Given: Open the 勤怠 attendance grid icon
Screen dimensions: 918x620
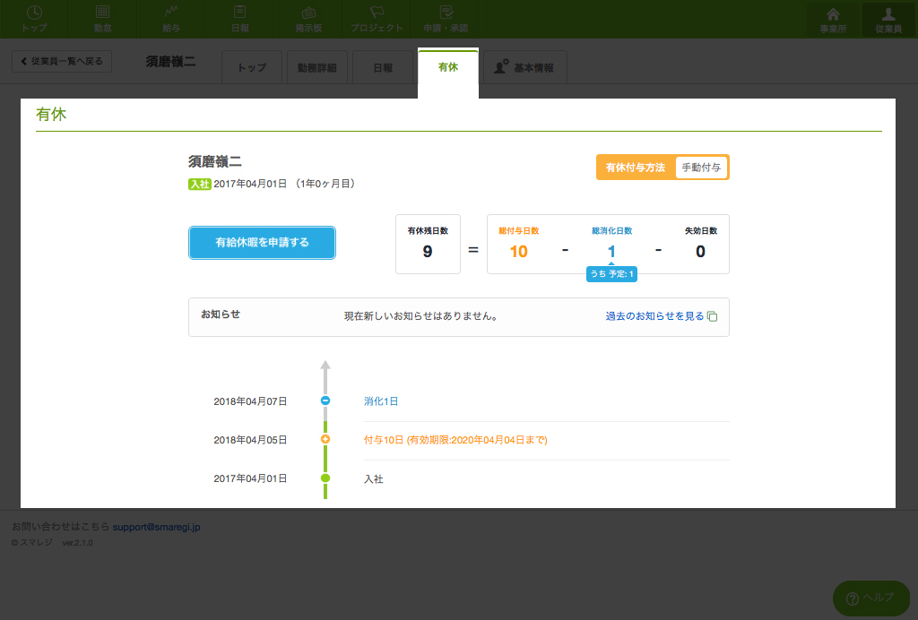Looking at the screenshot, I should coord(102,13).
